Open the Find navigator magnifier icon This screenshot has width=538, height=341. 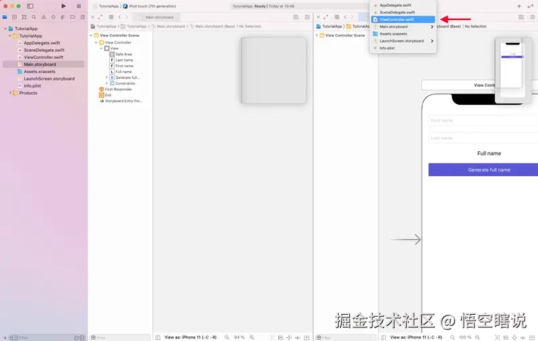[34, 17]
